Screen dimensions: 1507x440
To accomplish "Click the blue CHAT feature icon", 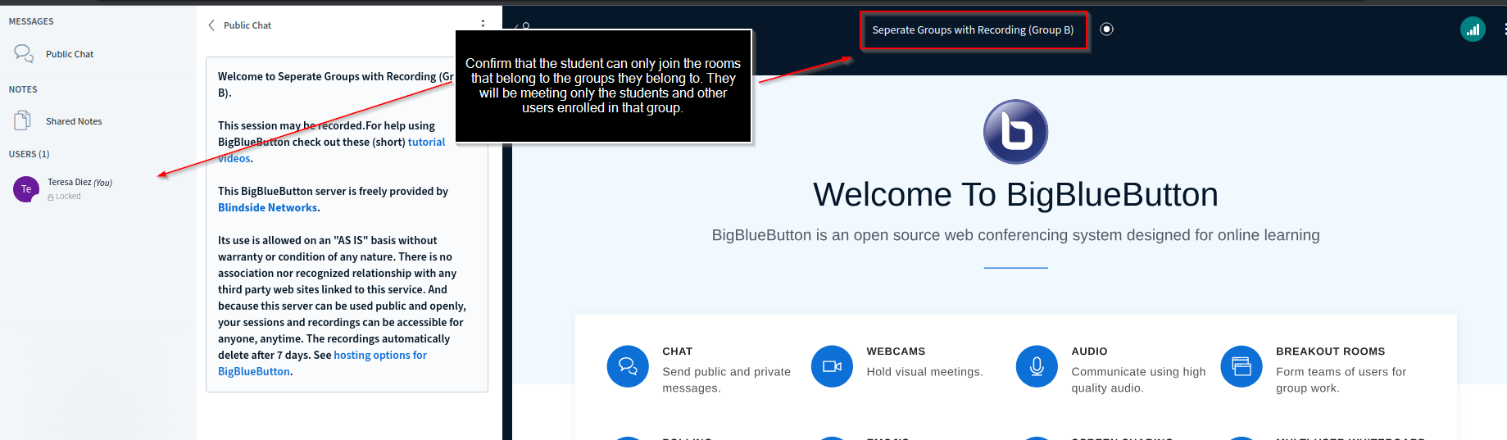I will pos(628,366).
